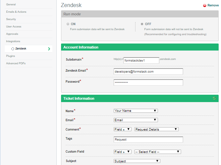221x165 pixels.
Task: Open the Custom Field Select Field dropdown
Action: tap(158, 152)
